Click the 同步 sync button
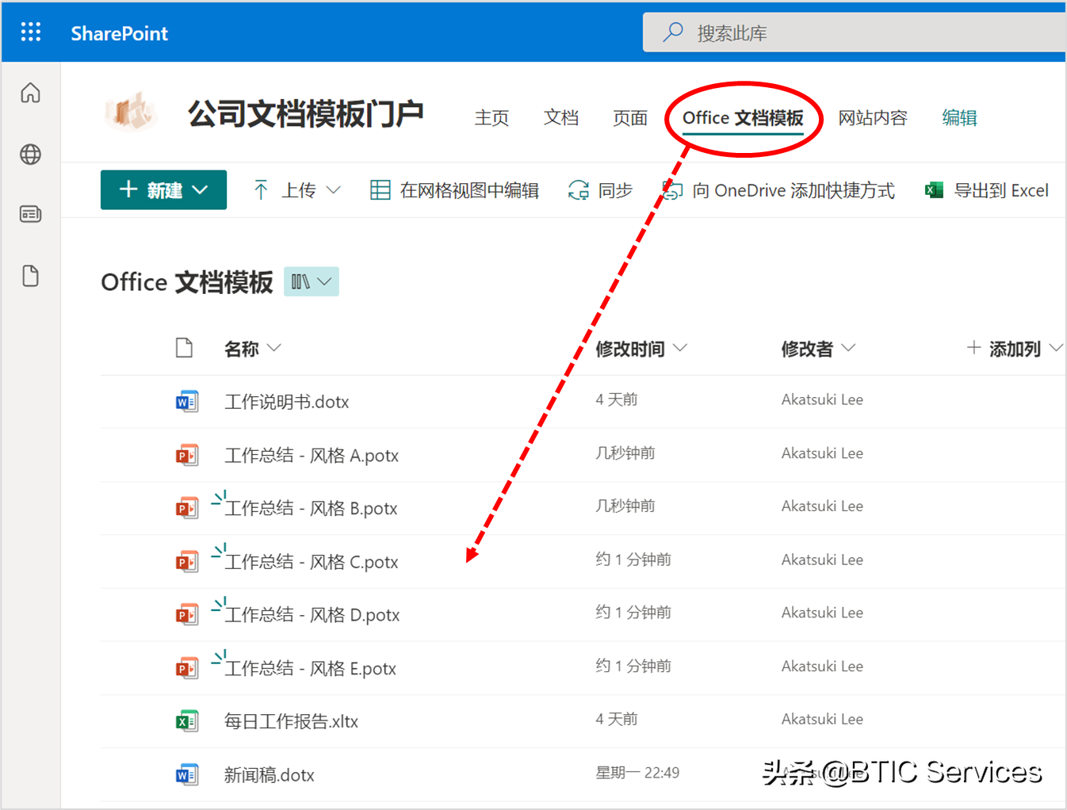 click(x=600, y=190)
